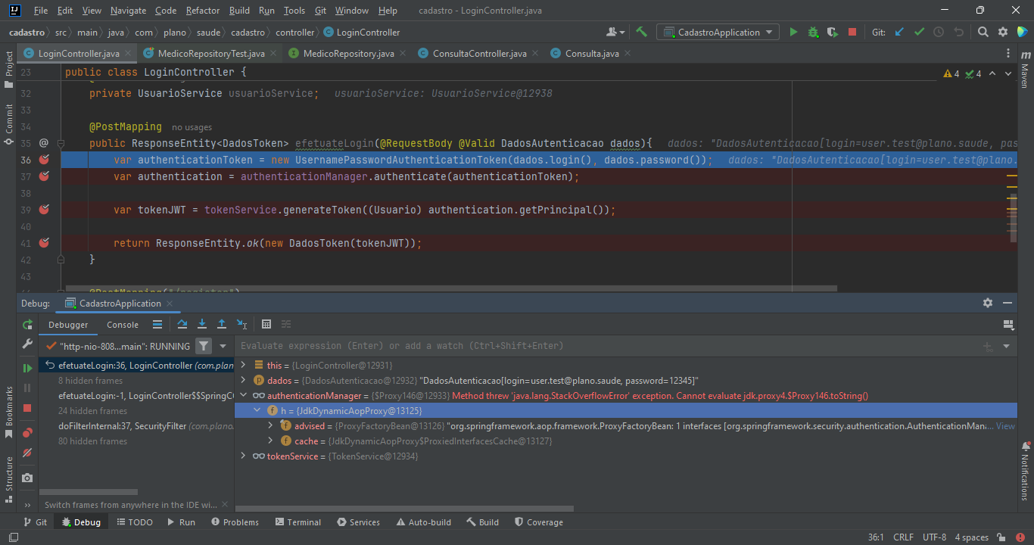
Task: Show the debug frames layout list icon
Action: (x=157, y=324)
